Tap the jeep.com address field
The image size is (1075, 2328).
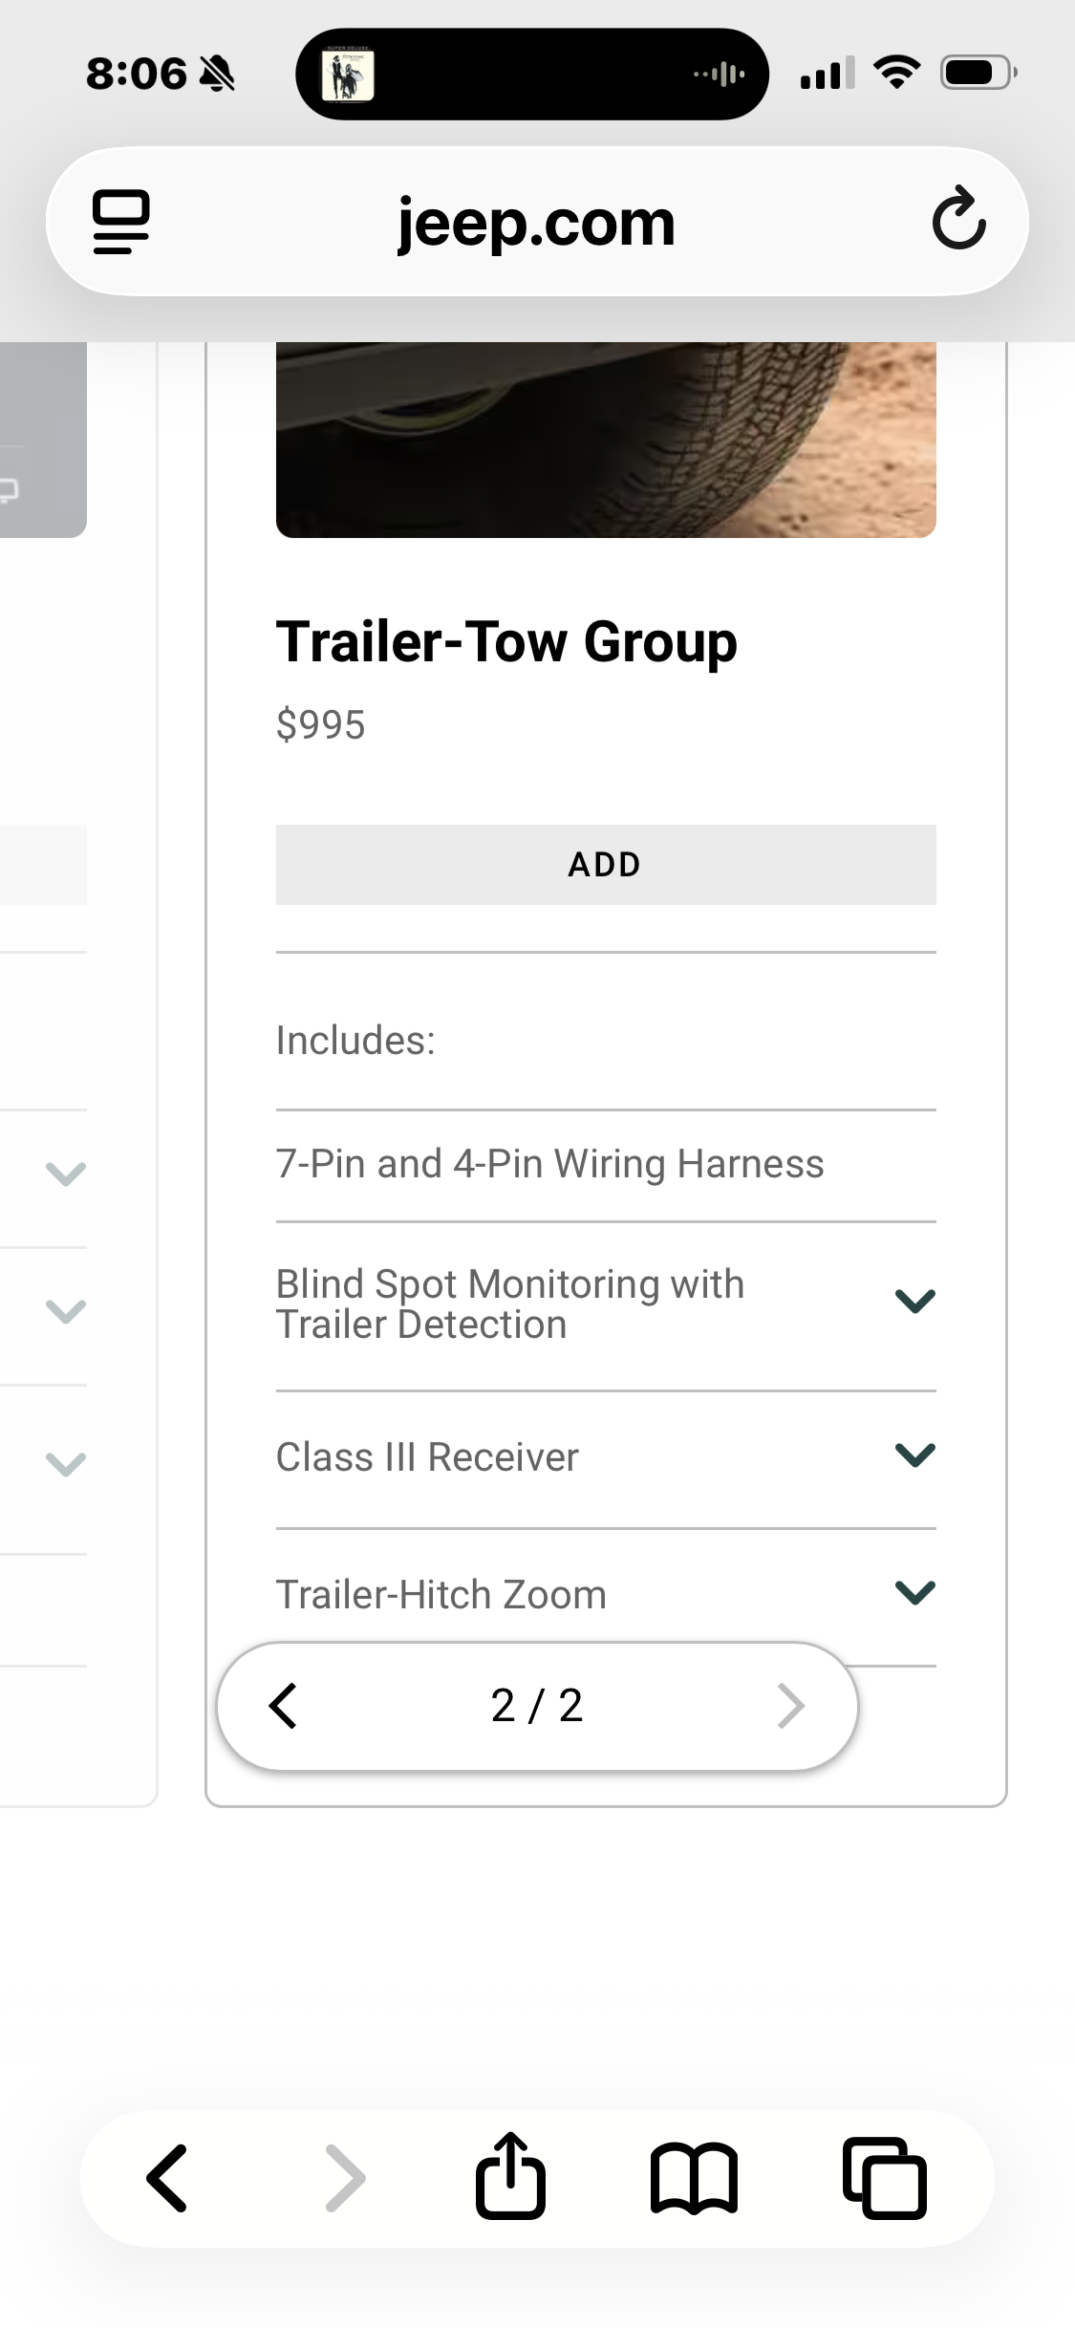[537, 222]
